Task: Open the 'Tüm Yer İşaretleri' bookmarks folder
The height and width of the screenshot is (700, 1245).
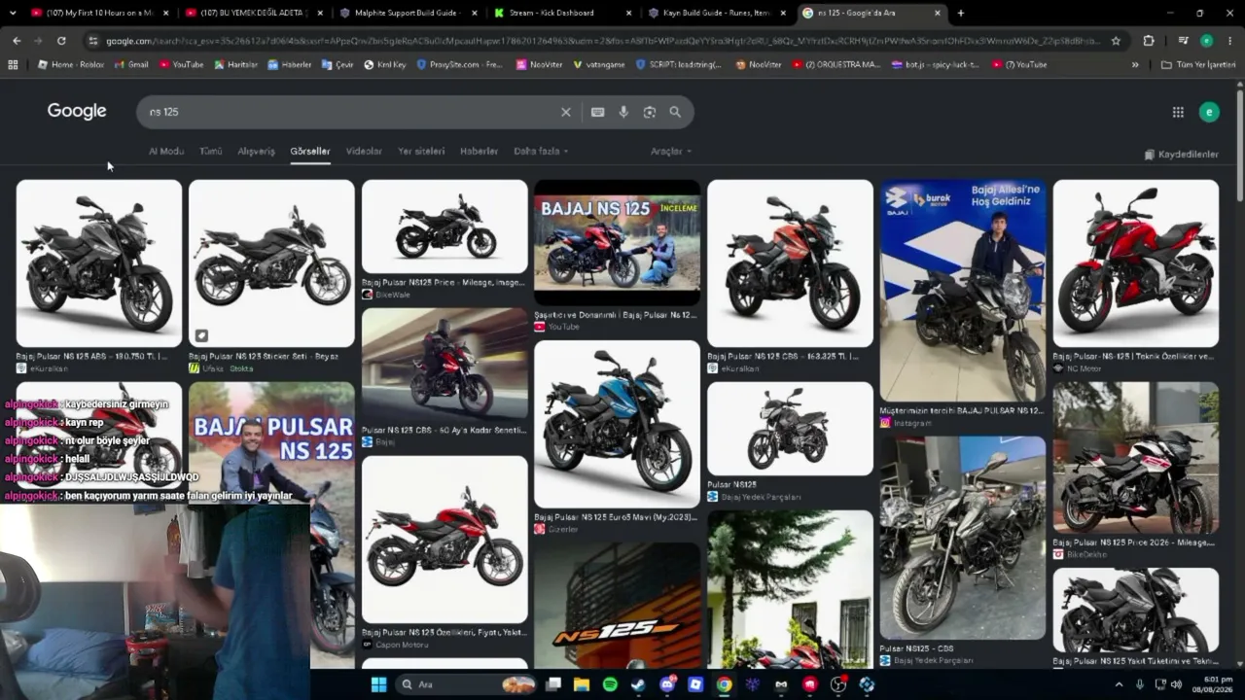Action: (x=1198, y=64)
